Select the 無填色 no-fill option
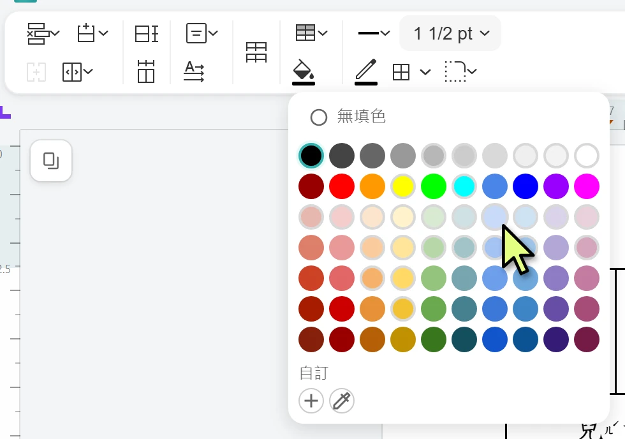The height and width of the screenshot is (439, 625). pyautogui.click(x=348, y=117)
